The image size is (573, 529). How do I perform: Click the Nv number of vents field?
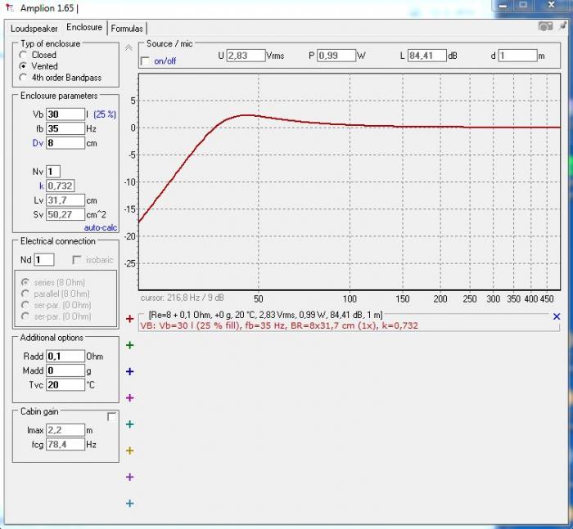[53, 172]
